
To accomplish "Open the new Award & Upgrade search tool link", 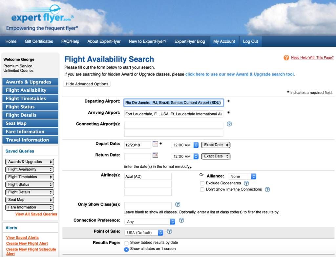I will [x=239, y=74].
